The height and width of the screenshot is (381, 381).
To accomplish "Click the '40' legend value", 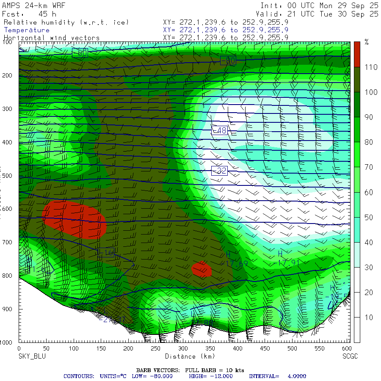I will click(369, 242).
